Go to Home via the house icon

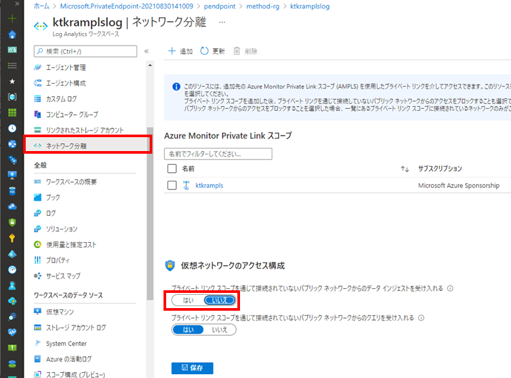(12, 34)
